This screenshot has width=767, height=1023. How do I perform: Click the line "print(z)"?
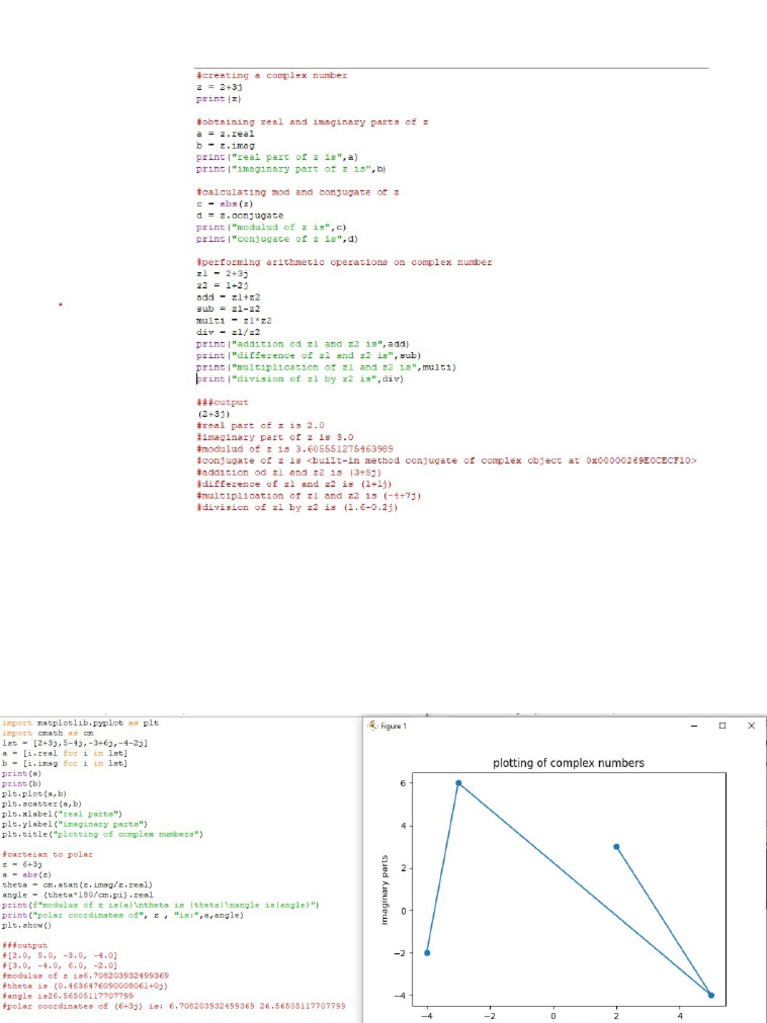219,99
